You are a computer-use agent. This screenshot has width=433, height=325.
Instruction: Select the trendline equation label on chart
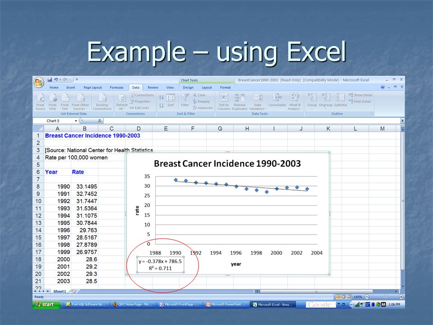click(161, 265)
